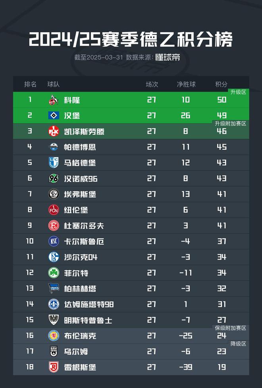Click the Jahn Regensburg red crest

pyautogui.click(x=53, y=367)
